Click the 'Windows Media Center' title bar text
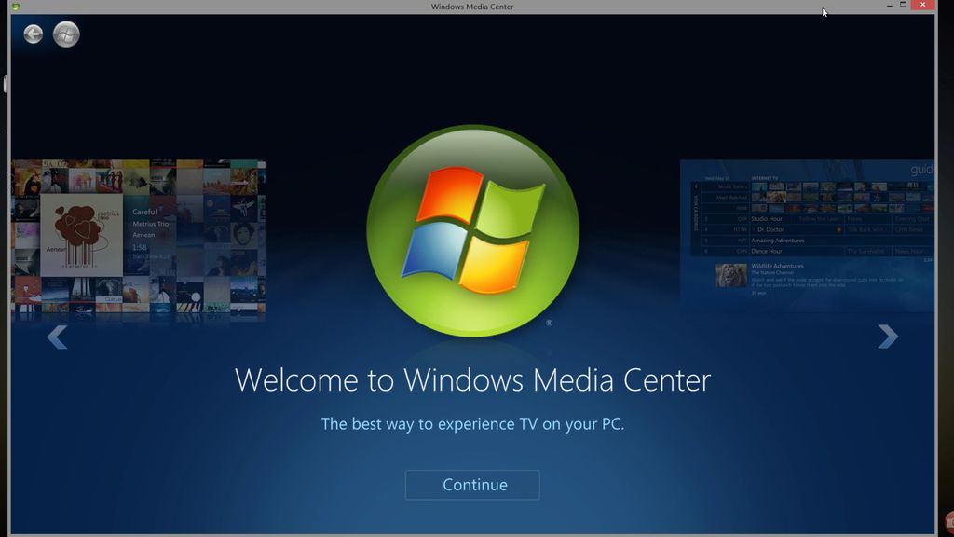The width and height of the screenshot is (954, 537). pos(472,7)
